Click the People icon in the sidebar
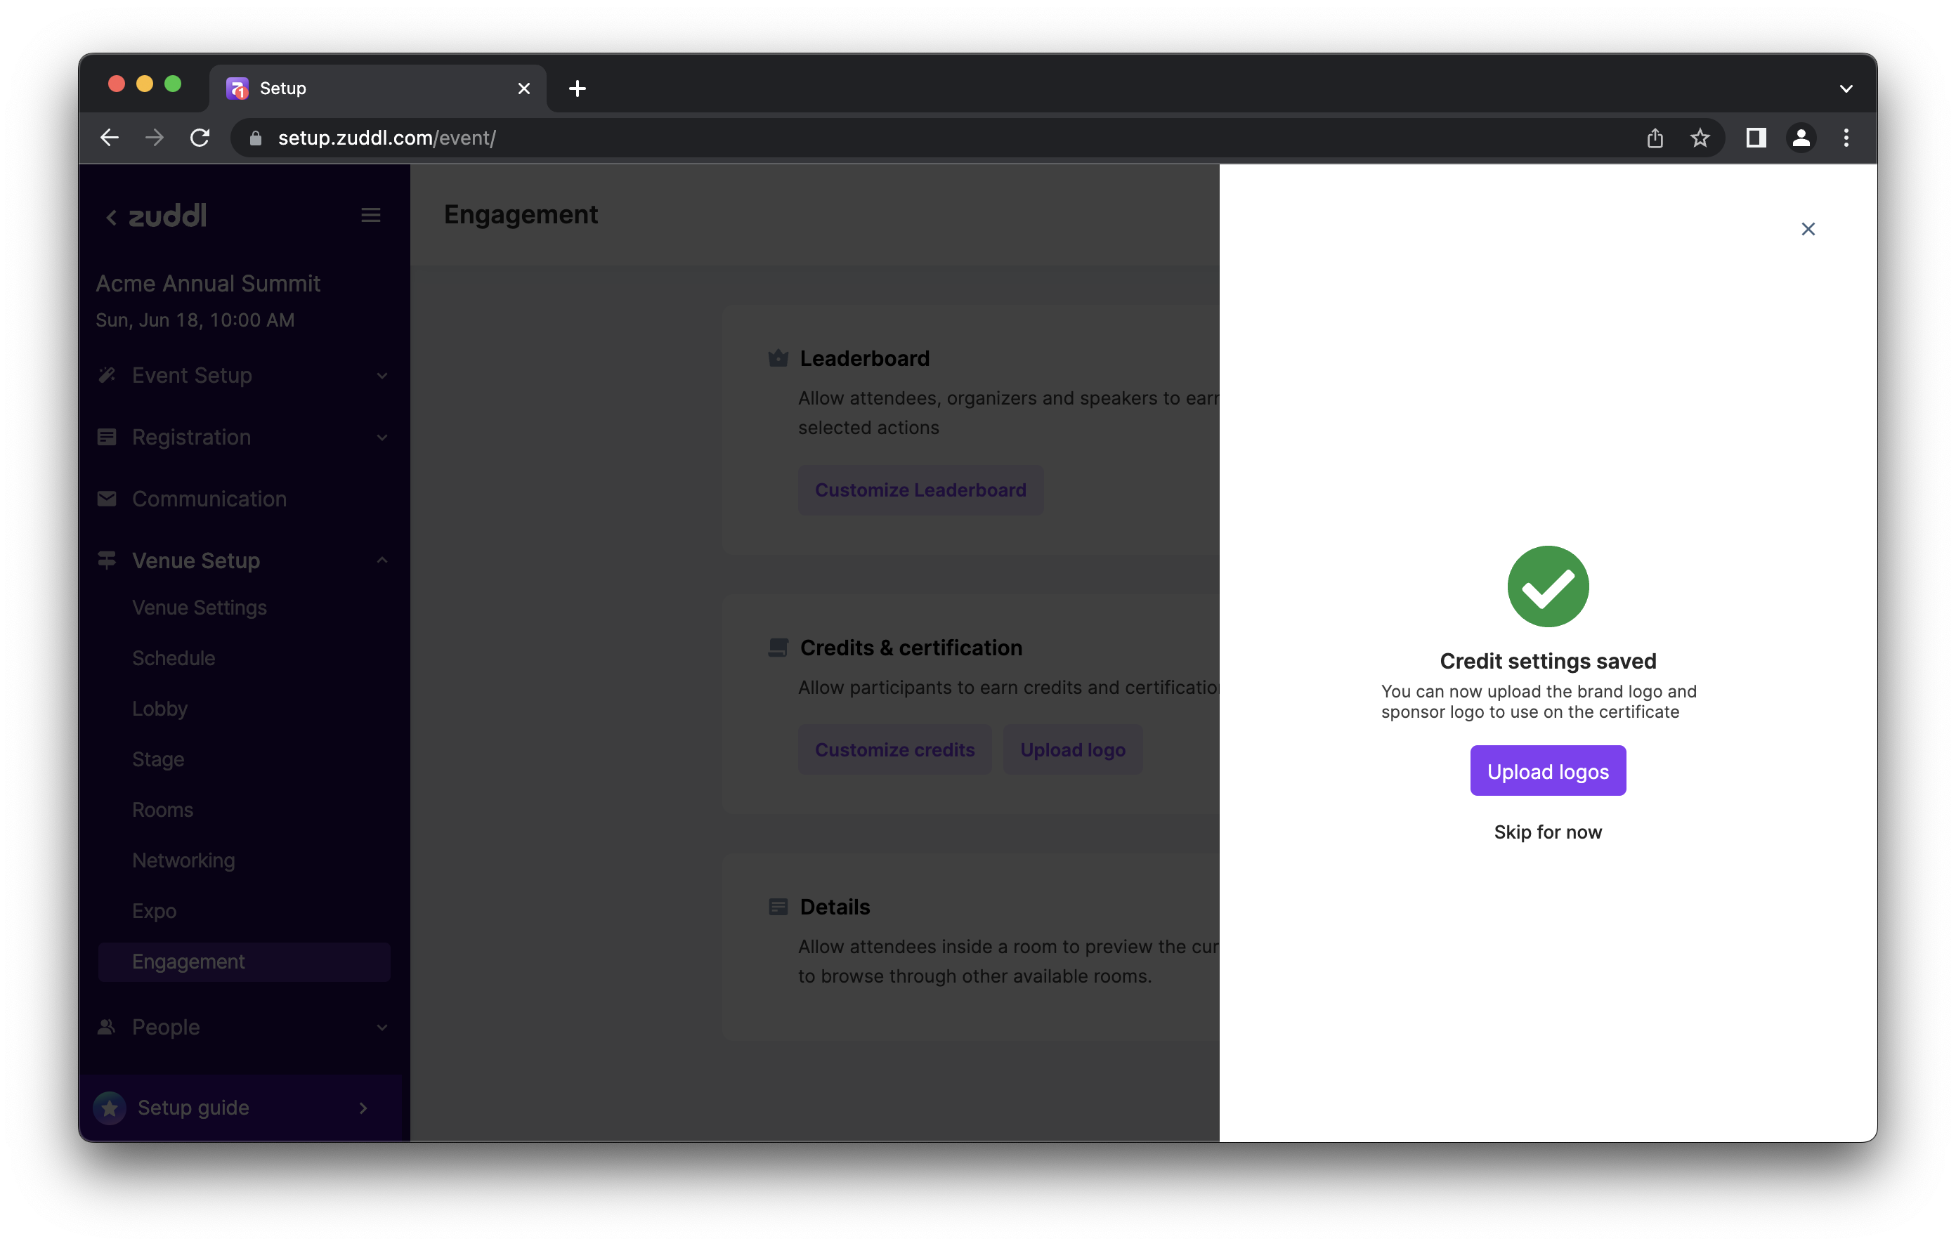This screenshot has height=1246, width=1956. pyautogui.click(x=106, y=1027)
